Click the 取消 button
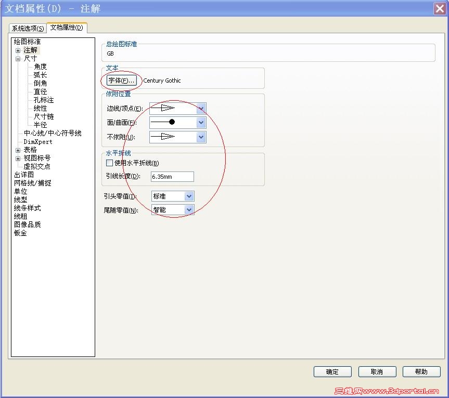The height and width of the screenshot is (398, 449). [x=377, y=372]
